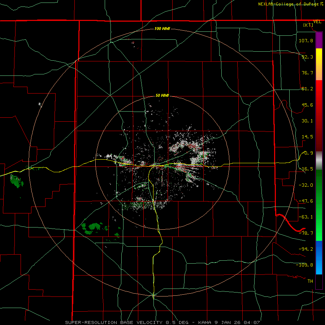The height and width of the screenshot is (325, 325).
Task: Click the -94.2 scale value
Action: [306, 249]
